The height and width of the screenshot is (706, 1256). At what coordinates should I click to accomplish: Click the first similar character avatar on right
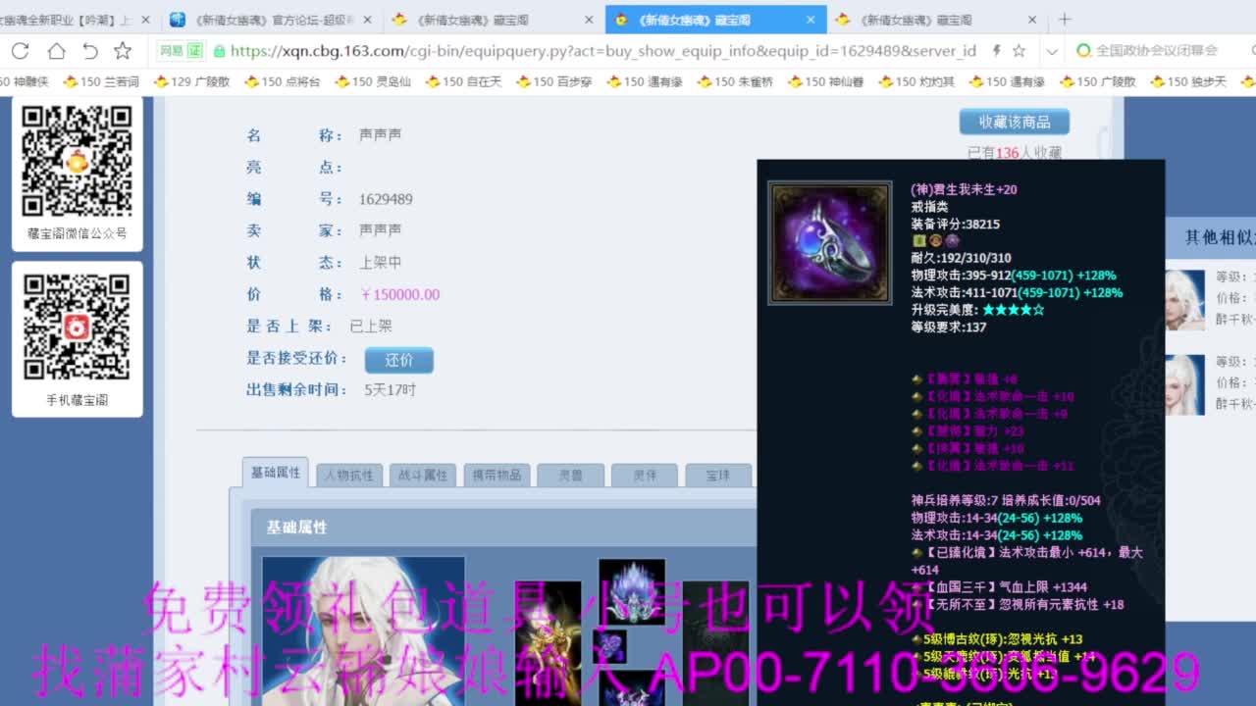coord(1184,299)
